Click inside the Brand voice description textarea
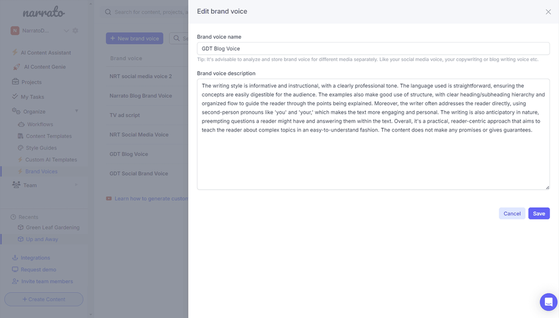The image size is (559, 318). pyautogui.click(x=373, y=134)
